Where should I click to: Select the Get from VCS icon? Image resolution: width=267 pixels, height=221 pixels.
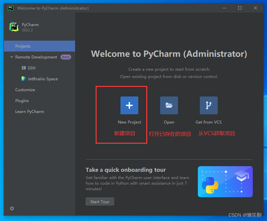click(x=208, y=105)
